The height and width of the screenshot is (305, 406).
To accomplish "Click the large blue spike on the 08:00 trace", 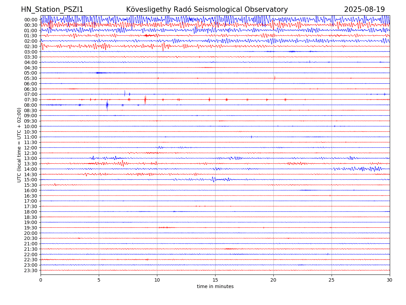I will click(x=107, y=105).
